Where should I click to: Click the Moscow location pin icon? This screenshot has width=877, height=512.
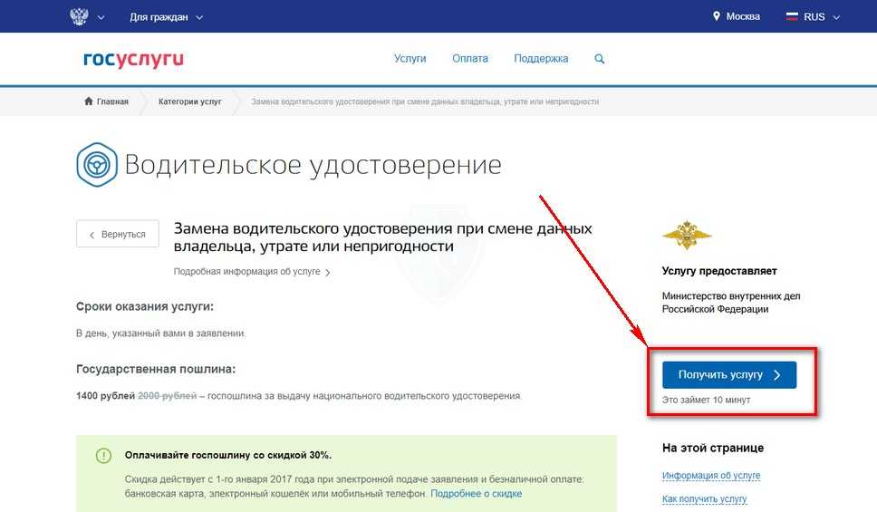(716, 16)
